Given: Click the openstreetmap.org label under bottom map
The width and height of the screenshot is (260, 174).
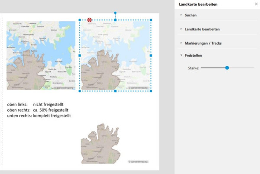Looking at the screenshot, I should 138,161.
